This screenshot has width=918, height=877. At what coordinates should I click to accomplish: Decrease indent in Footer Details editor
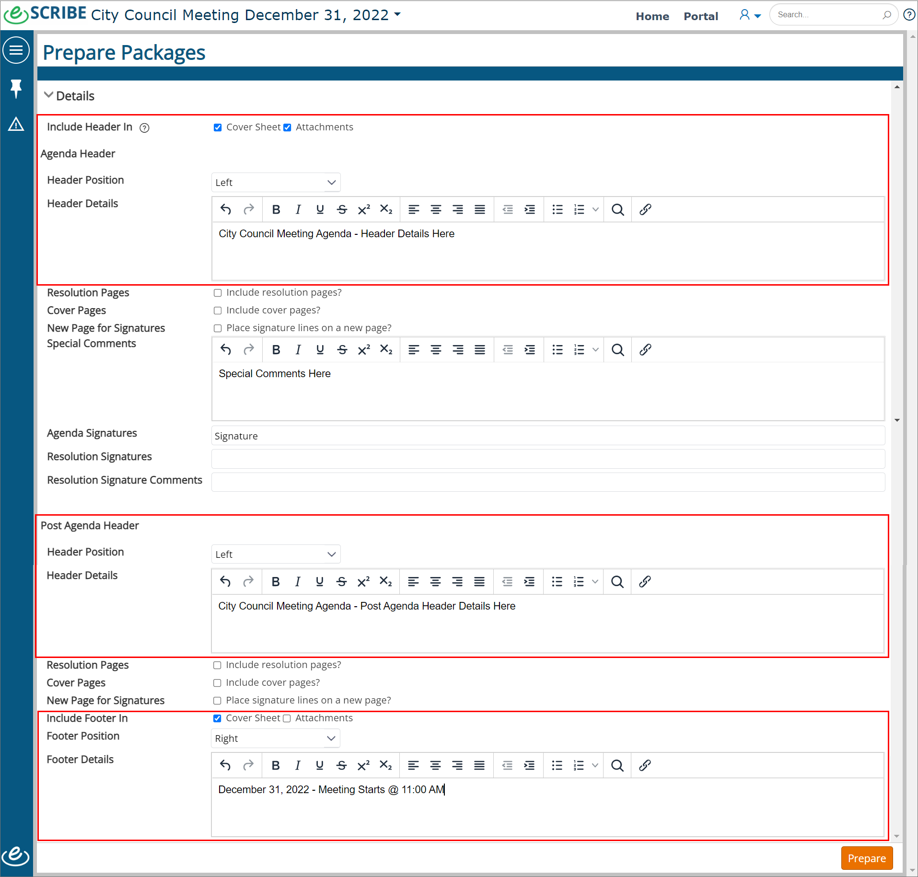(507, 765)
